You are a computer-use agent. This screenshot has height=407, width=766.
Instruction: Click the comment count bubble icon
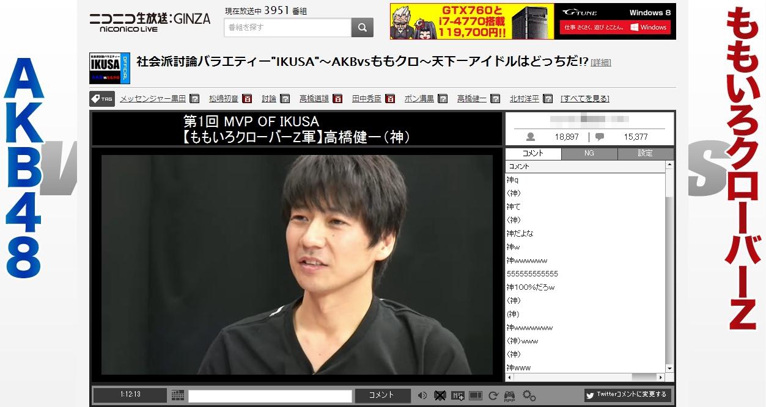[x=600, y=137]
